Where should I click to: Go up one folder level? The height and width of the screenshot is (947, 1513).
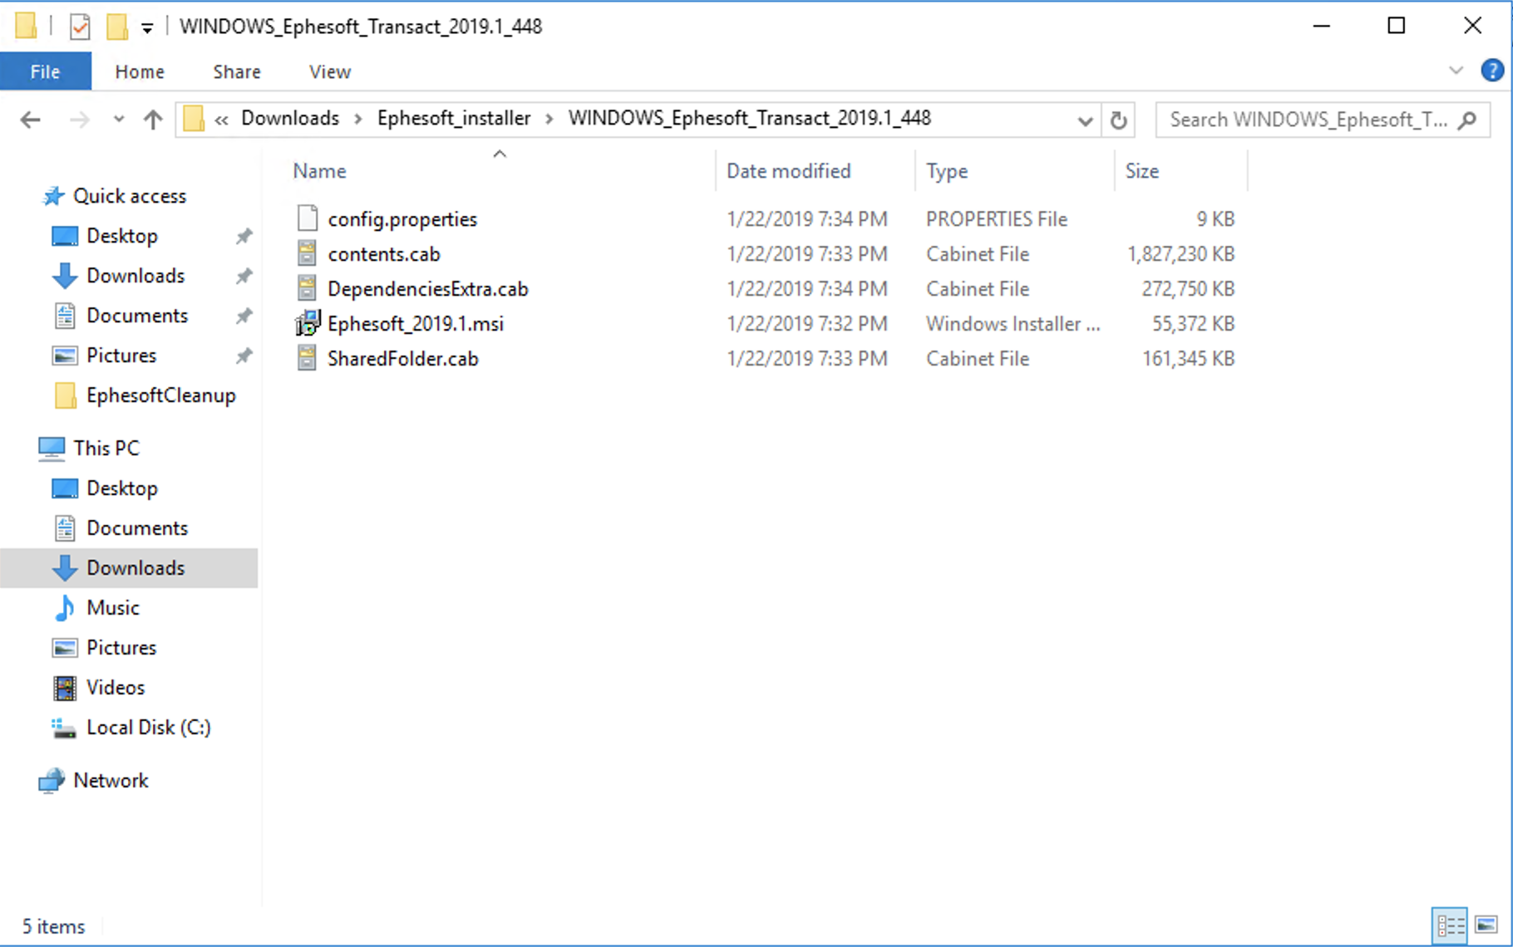coord(153,120)
